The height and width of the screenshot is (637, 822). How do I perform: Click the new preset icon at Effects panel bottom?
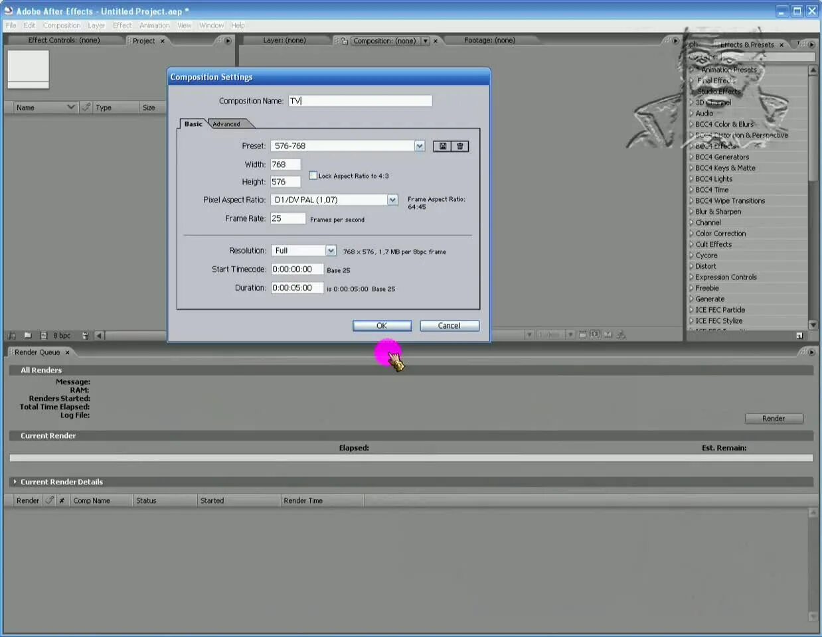coord(799,336)
